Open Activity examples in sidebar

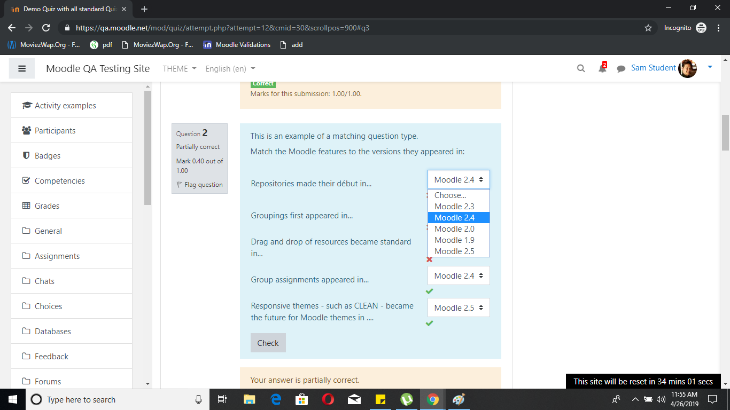pos(72,106)
